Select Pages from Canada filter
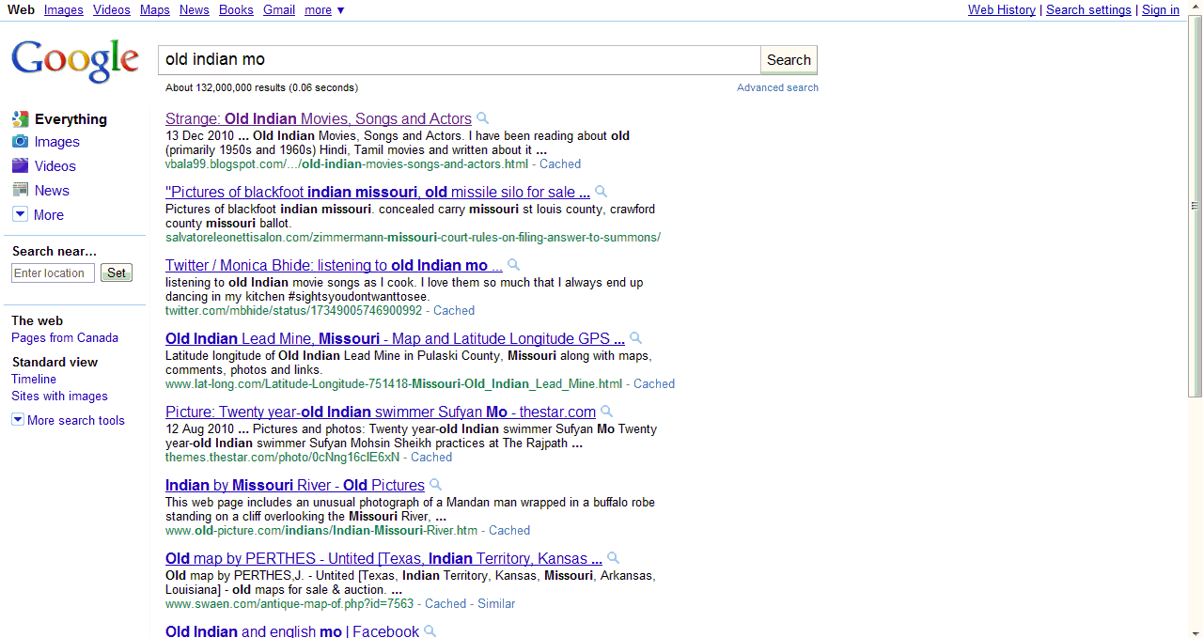The height and width of the screenshot is (638, 1203). (x=65, y=337)
